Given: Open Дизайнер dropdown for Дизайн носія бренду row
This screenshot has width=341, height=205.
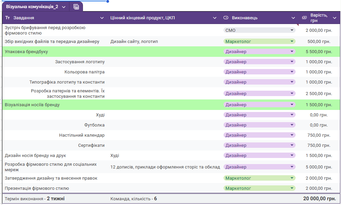Looking at the screenshot, I should coord(259,156).
